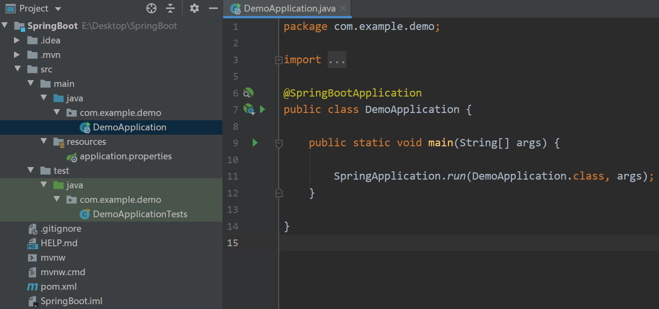Click the mvnw shell script icon
This screenshot has height=309, width=659.
click(32, 257)
